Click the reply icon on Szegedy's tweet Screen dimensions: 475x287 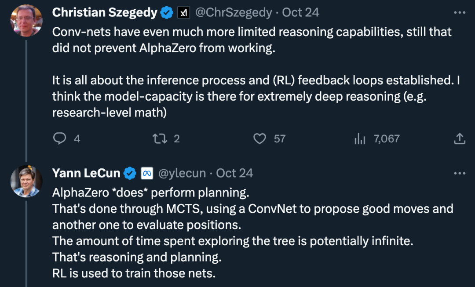pyautogui.click(x=60, y=138)
